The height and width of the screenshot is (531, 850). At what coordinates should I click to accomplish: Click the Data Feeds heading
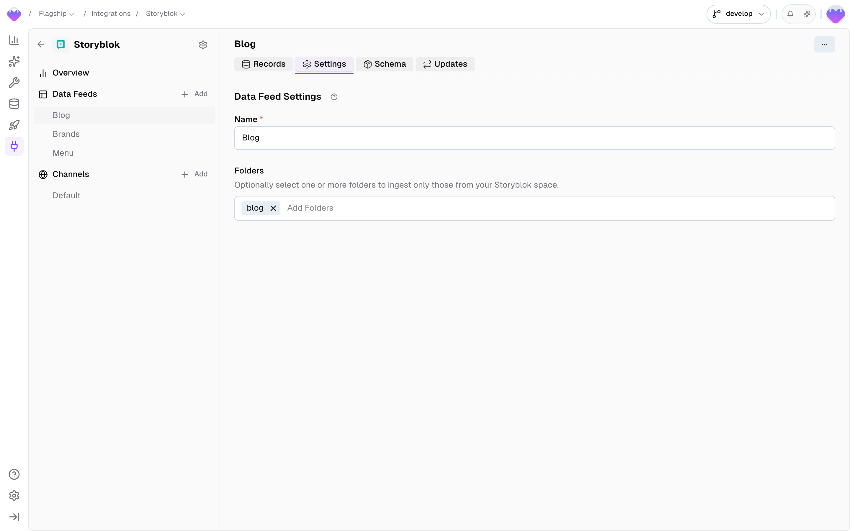click(x=74, y=94)
